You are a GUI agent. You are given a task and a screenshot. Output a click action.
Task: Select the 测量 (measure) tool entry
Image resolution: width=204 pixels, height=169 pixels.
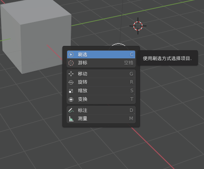pyautogui.click(x=101, y=118)
